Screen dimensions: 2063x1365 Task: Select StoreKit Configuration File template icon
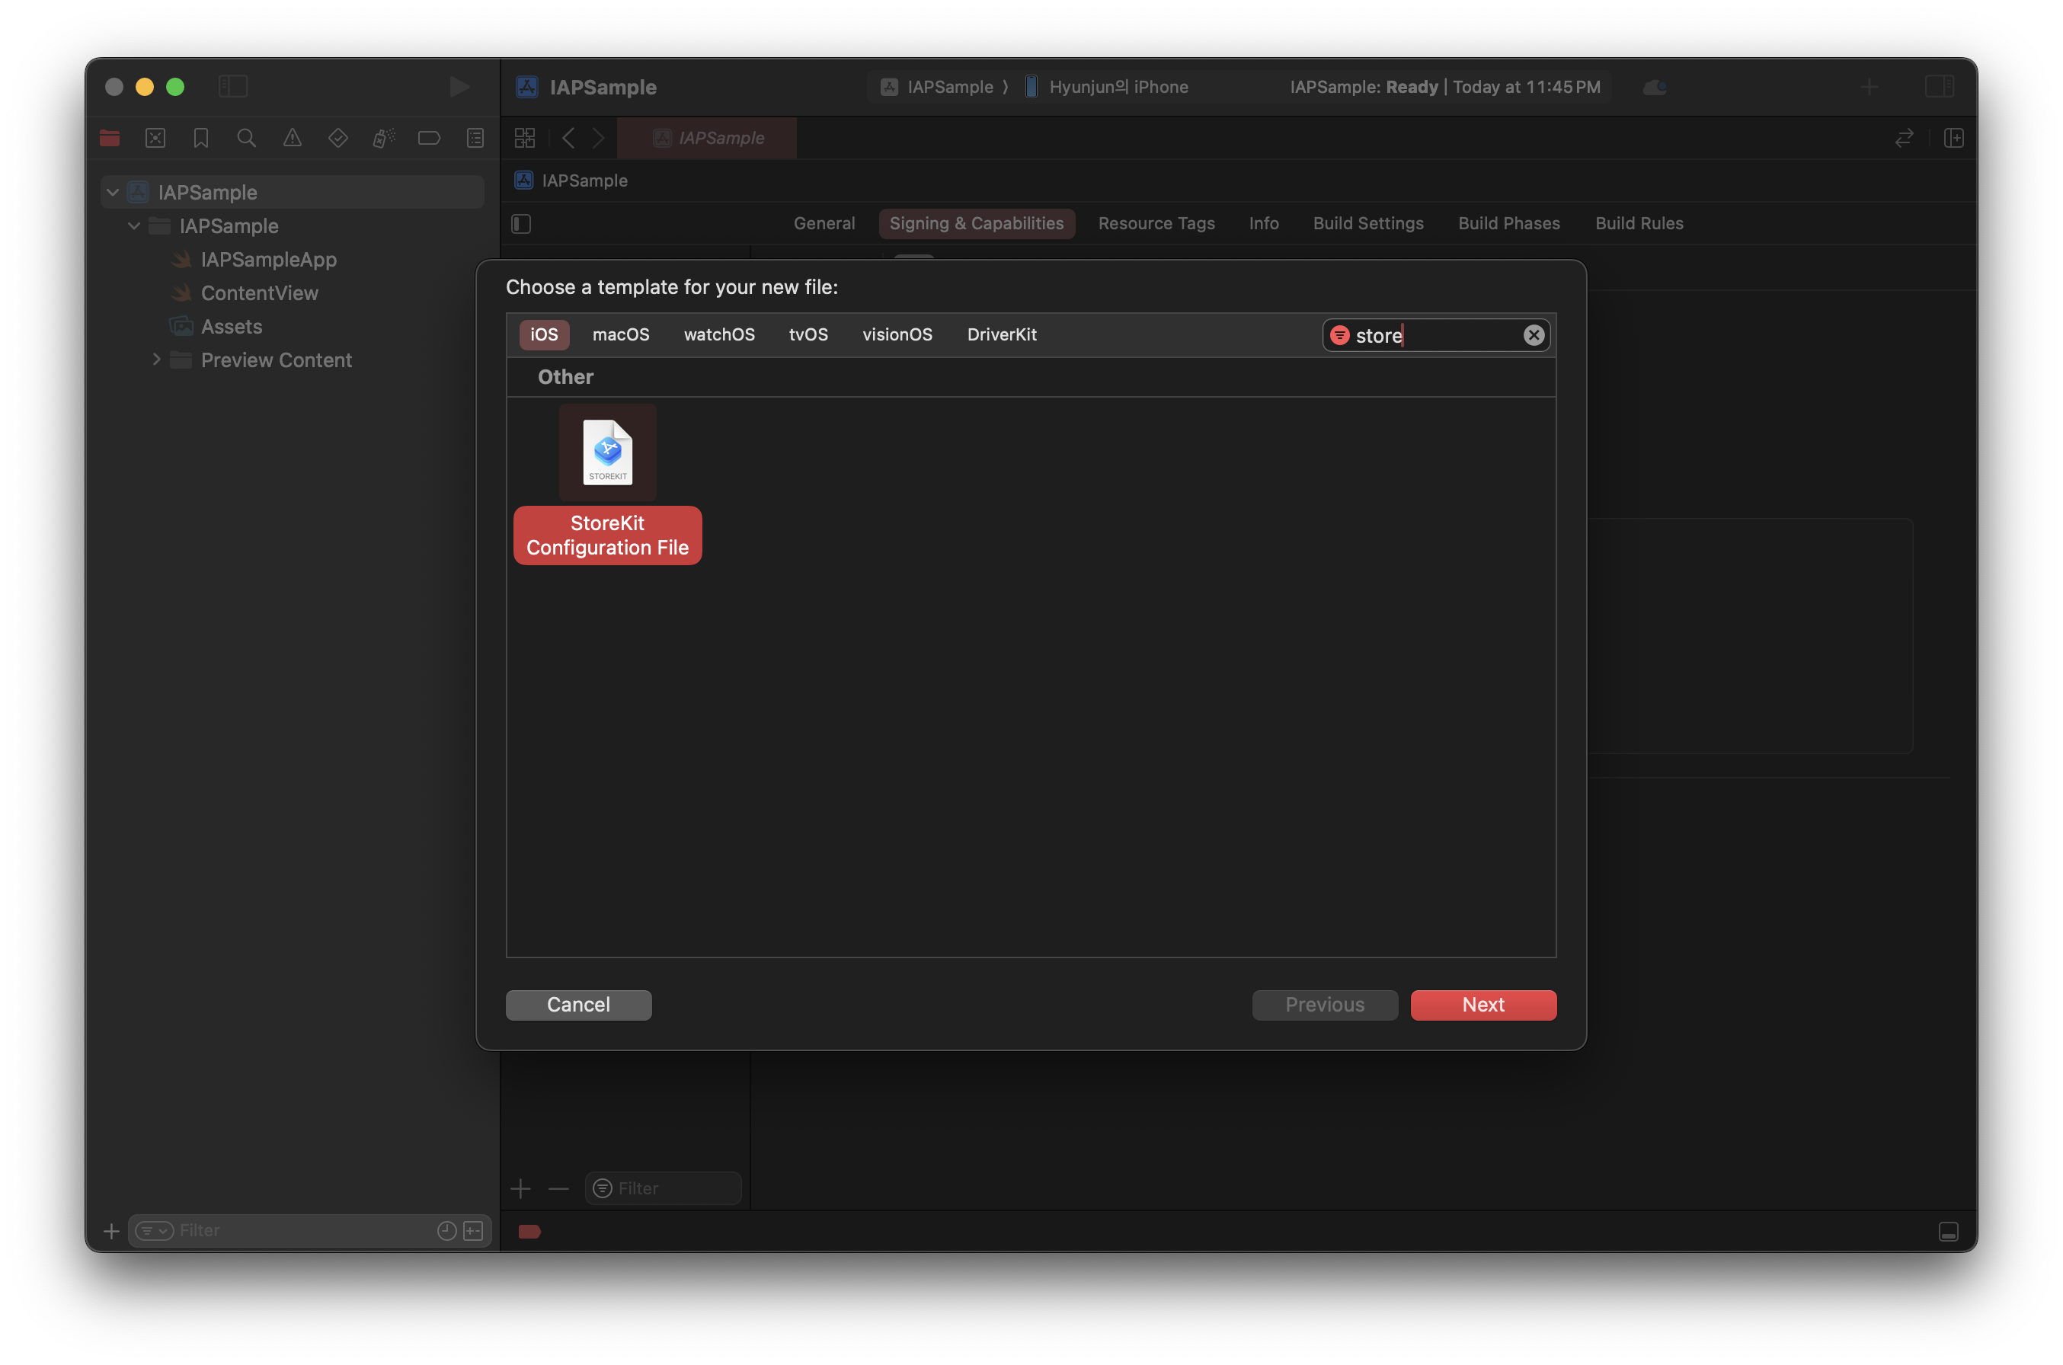coord(606,452)
